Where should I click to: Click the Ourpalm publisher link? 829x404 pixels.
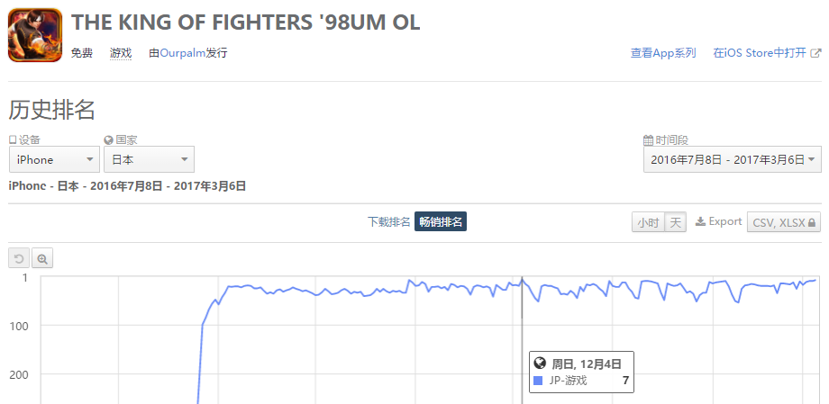[182, 53]
